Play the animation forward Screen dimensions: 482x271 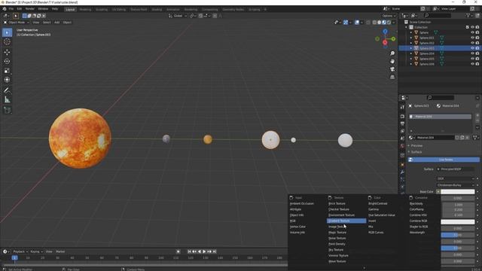[x=204, y=251]
